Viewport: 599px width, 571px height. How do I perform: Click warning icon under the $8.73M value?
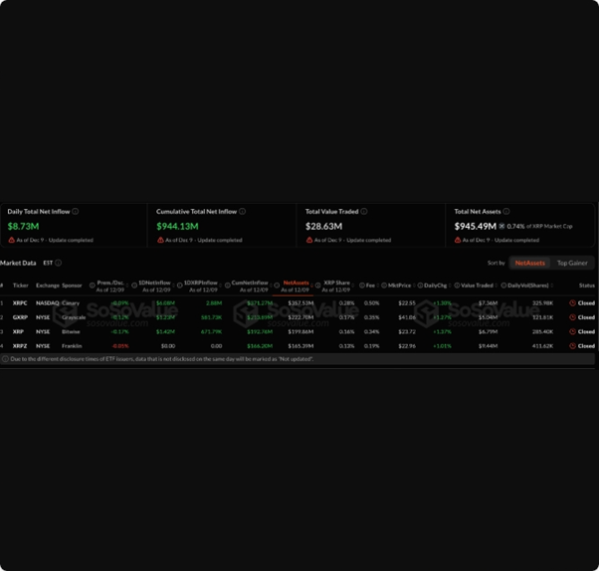pos(12,240)
